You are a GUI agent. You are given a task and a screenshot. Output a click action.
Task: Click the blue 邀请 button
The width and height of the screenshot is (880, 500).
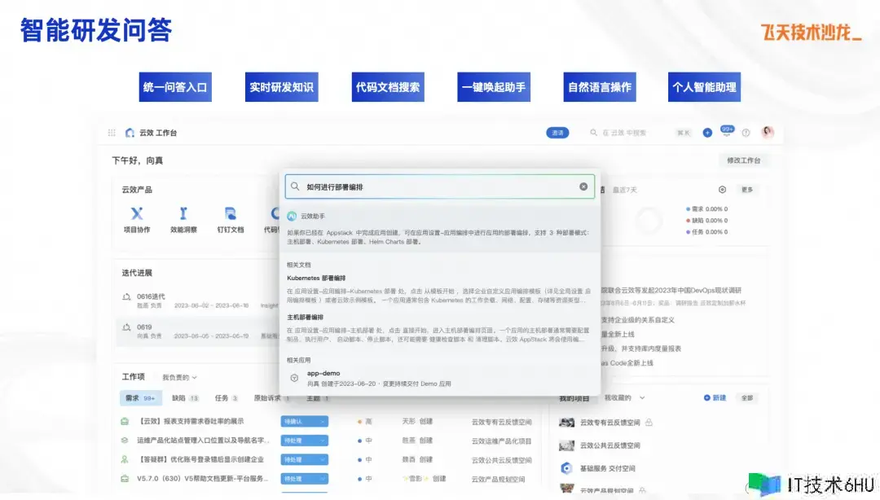pyautogui.click(x=557, y=133)
